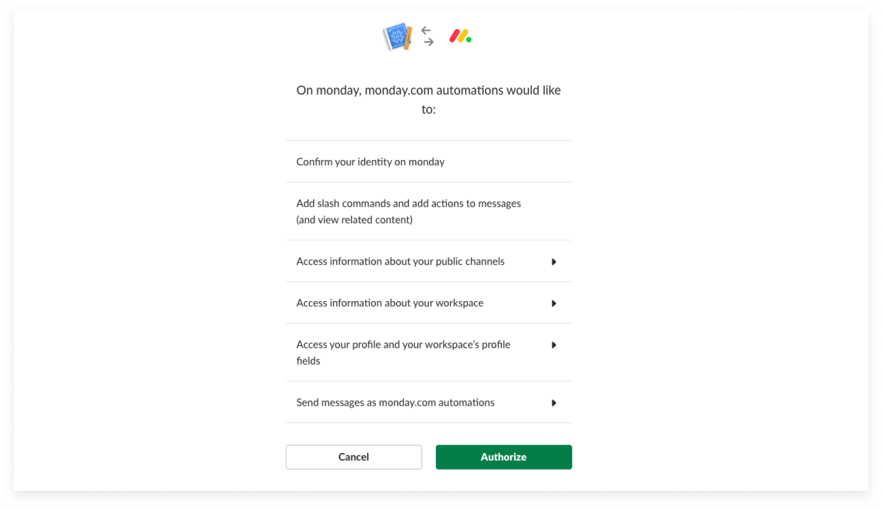Screen dimensions: 882x509
Task: Click '(and view related content)' text
Action: (x=354, y=220)
